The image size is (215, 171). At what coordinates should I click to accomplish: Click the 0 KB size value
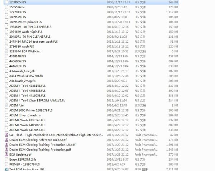point(175,51)
